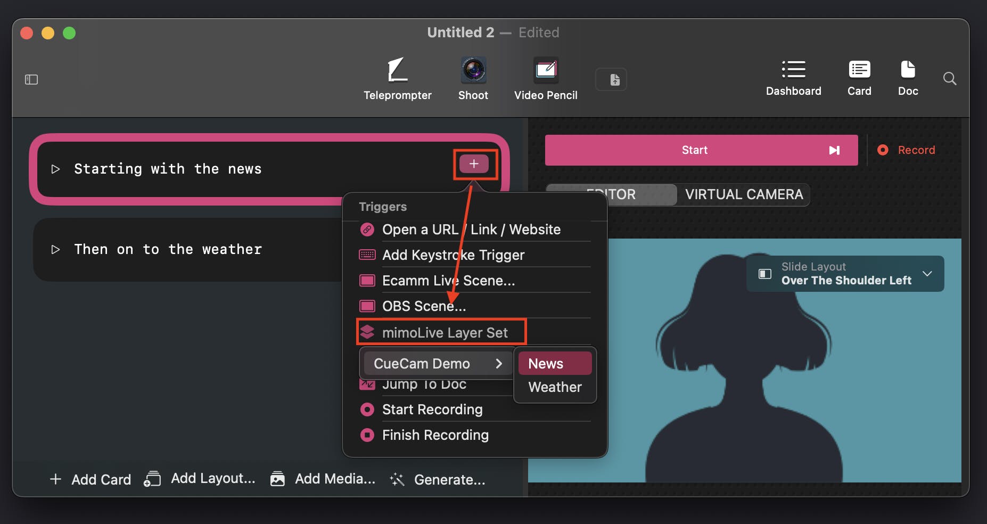Click the Shoot camera icon

click(x=473, y=78)
